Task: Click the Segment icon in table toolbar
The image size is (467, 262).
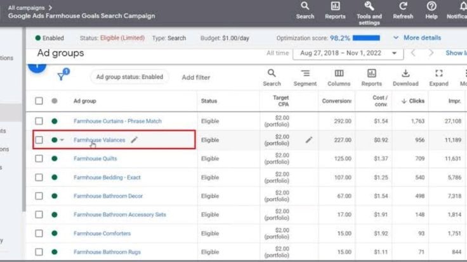Action: 305,74
